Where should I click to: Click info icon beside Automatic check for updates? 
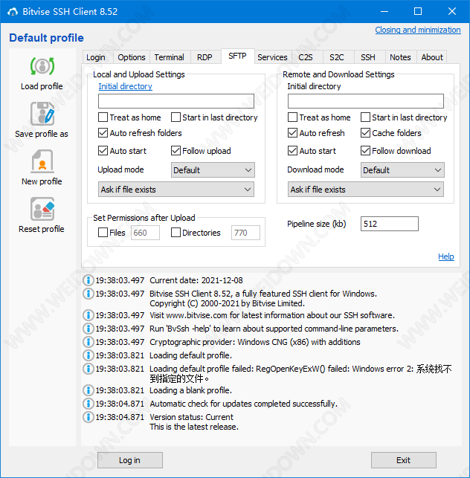(88, 404)
